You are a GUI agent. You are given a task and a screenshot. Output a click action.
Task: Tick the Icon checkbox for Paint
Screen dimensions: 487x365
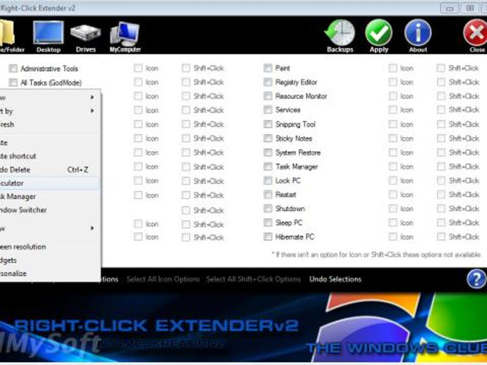pos(393,68)
